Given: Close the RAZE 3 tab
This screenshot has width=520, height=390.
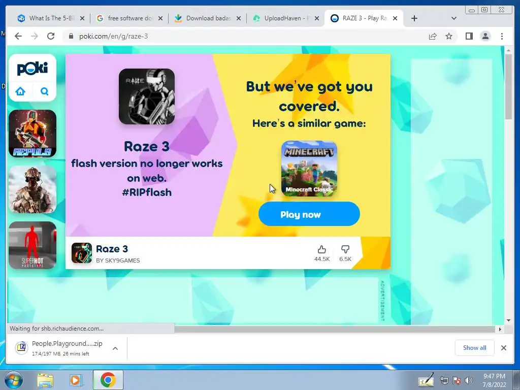Looking at the screenshot, I should (x=395, y=18).
